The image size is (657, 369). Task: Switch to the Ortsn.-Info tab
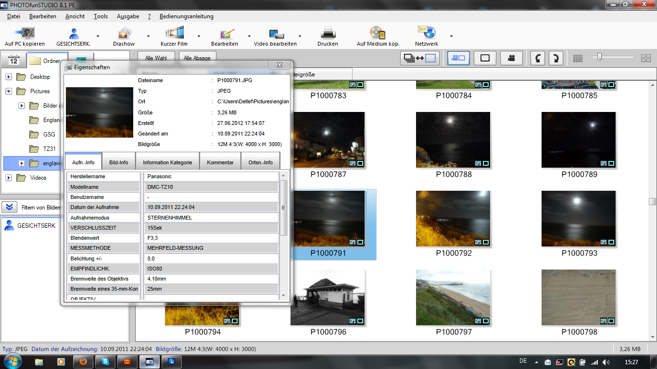tap(260, 162)
